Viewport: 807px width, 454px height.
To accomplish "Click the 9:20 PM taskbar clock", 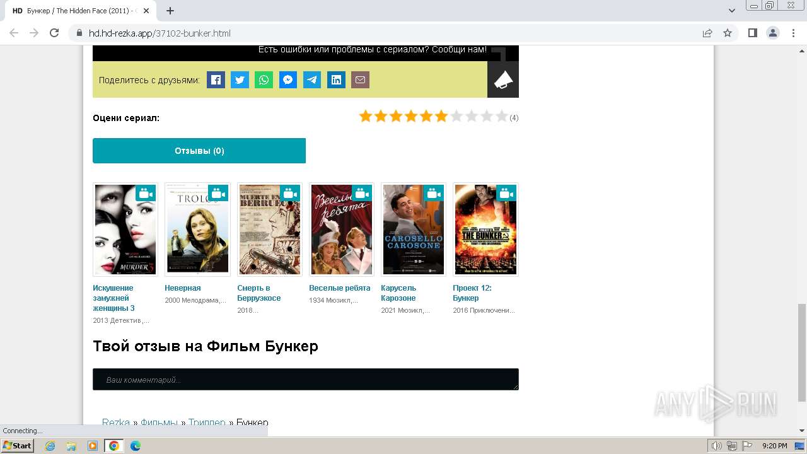I will (774, 446).
